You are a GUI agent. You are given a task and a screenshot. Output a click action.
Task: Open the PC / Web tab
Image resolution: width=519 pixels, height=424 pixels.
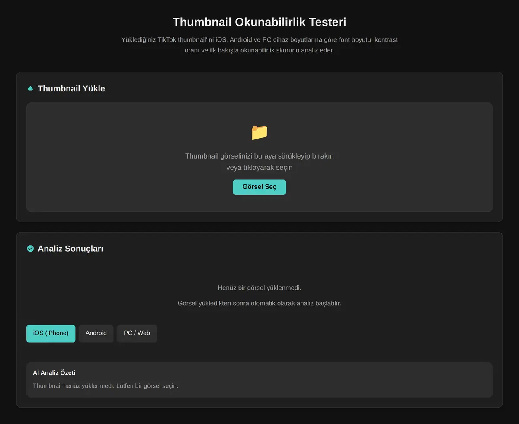pos(137,333)
